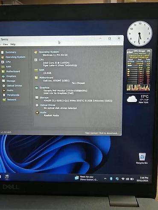
Task: Click the CPU Usage gadget history graph
Action: pos(138,87)
